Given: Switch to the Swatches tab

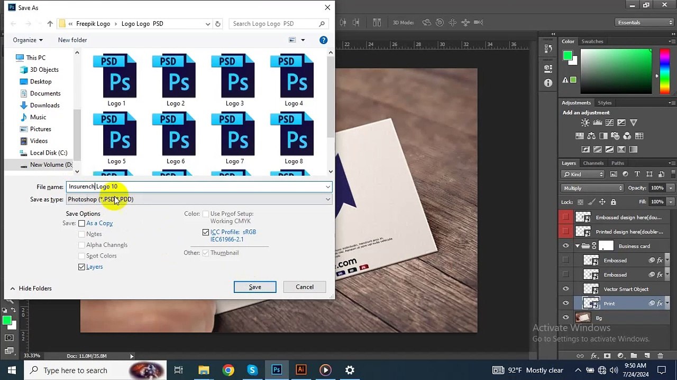Looking at the screenshot, I should click(x=592, y=41).
